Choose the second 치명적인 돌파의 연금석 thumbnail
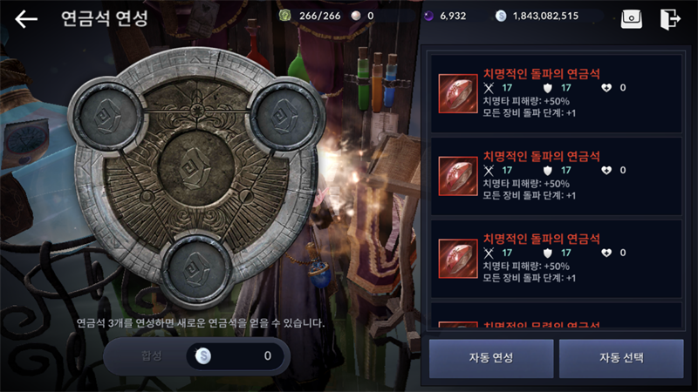Viewport: 698px width, 392px height. point(457,176)
